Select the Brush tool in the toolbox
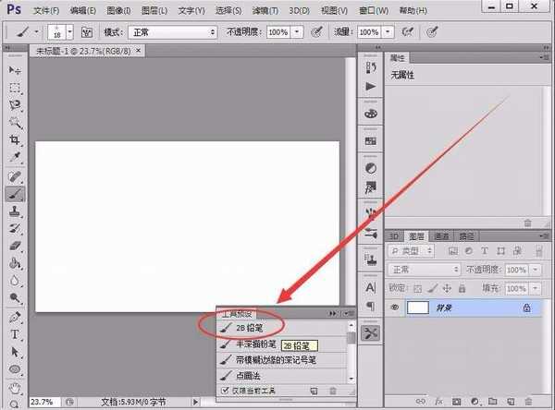The width and height of the screenshot is (555, 410). click(16, 194)
